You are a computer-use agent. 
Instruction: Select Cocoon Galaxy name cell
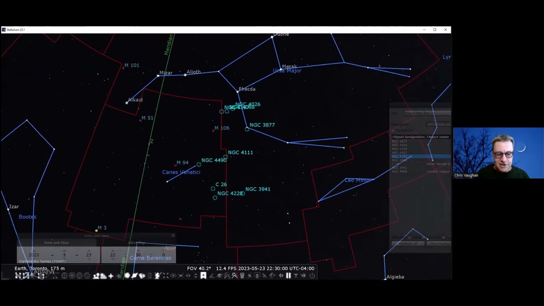click(438, 171)
